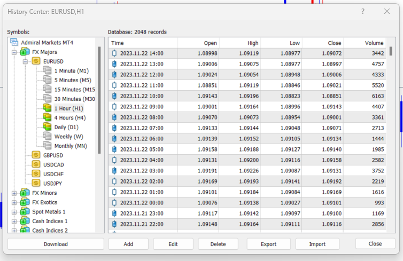403x261 pixels.
Task: Click the USDCHF coin icon
Action: (x=36, y=174)
